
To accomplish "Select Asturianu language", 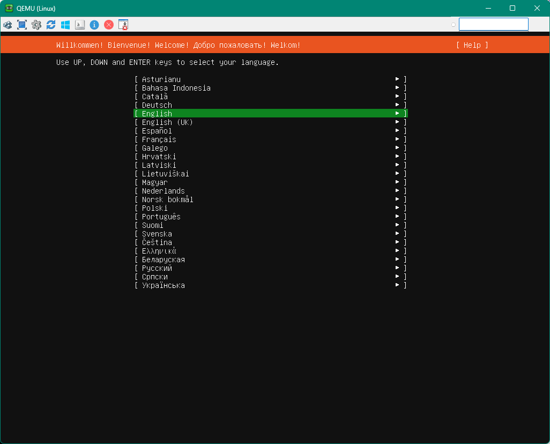I will pyautogui.click(x=270, y=79).
